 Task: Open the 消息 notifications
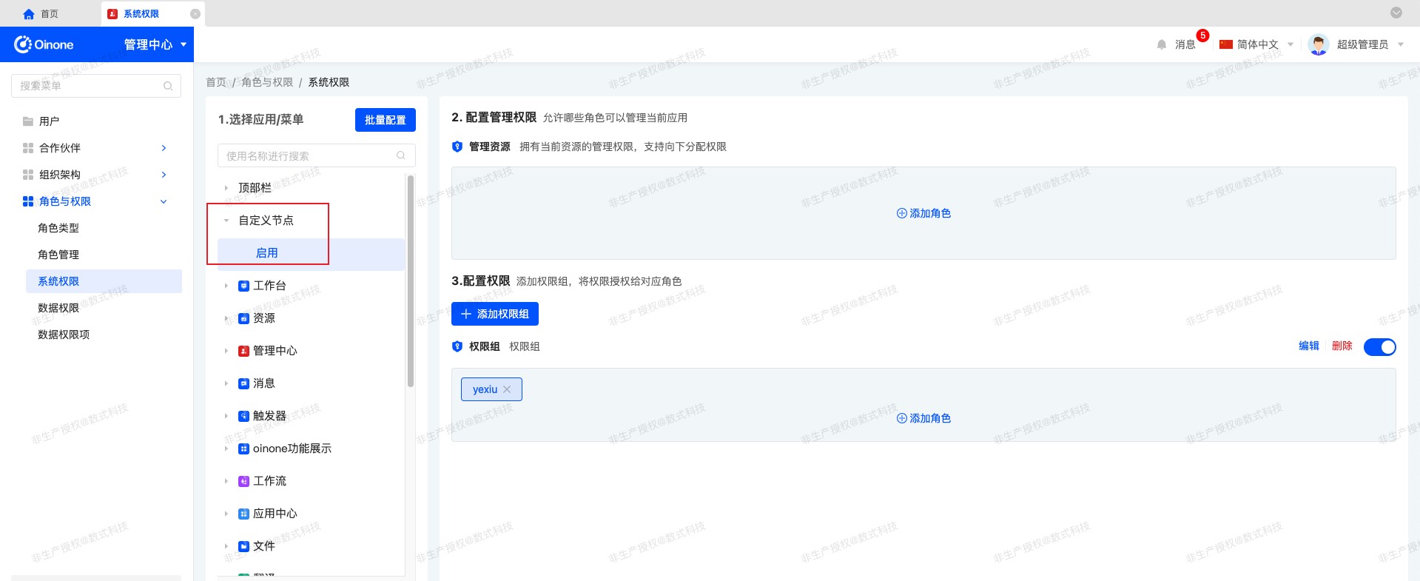[1185, 44]
